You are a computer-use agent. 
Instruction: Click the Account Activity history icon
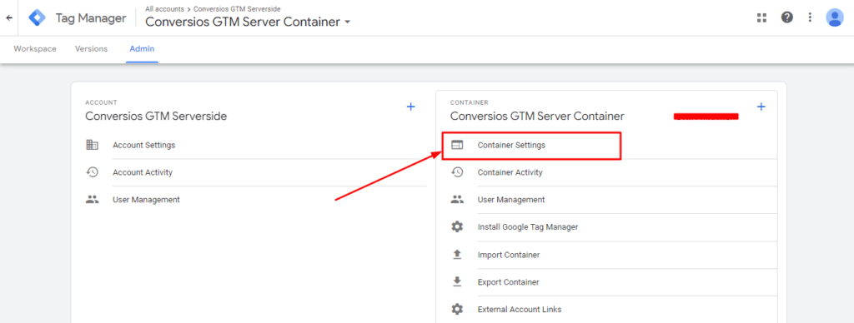(92, 172)
